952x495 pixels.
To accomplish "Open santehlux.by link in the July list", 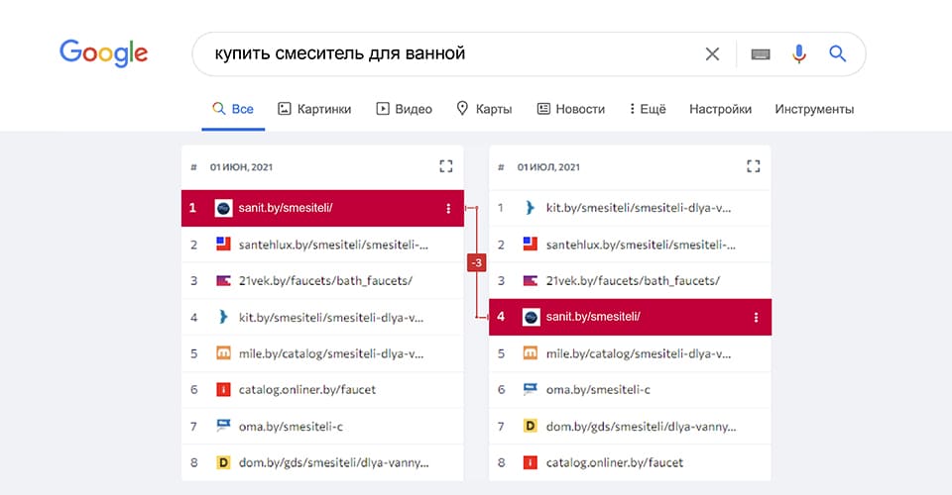I will pos(641,245).
